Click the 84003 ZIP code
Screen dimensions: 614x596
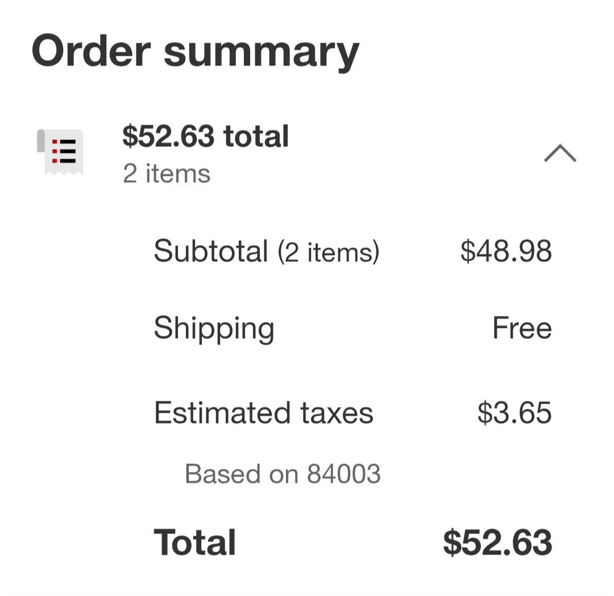pos(344,474)
